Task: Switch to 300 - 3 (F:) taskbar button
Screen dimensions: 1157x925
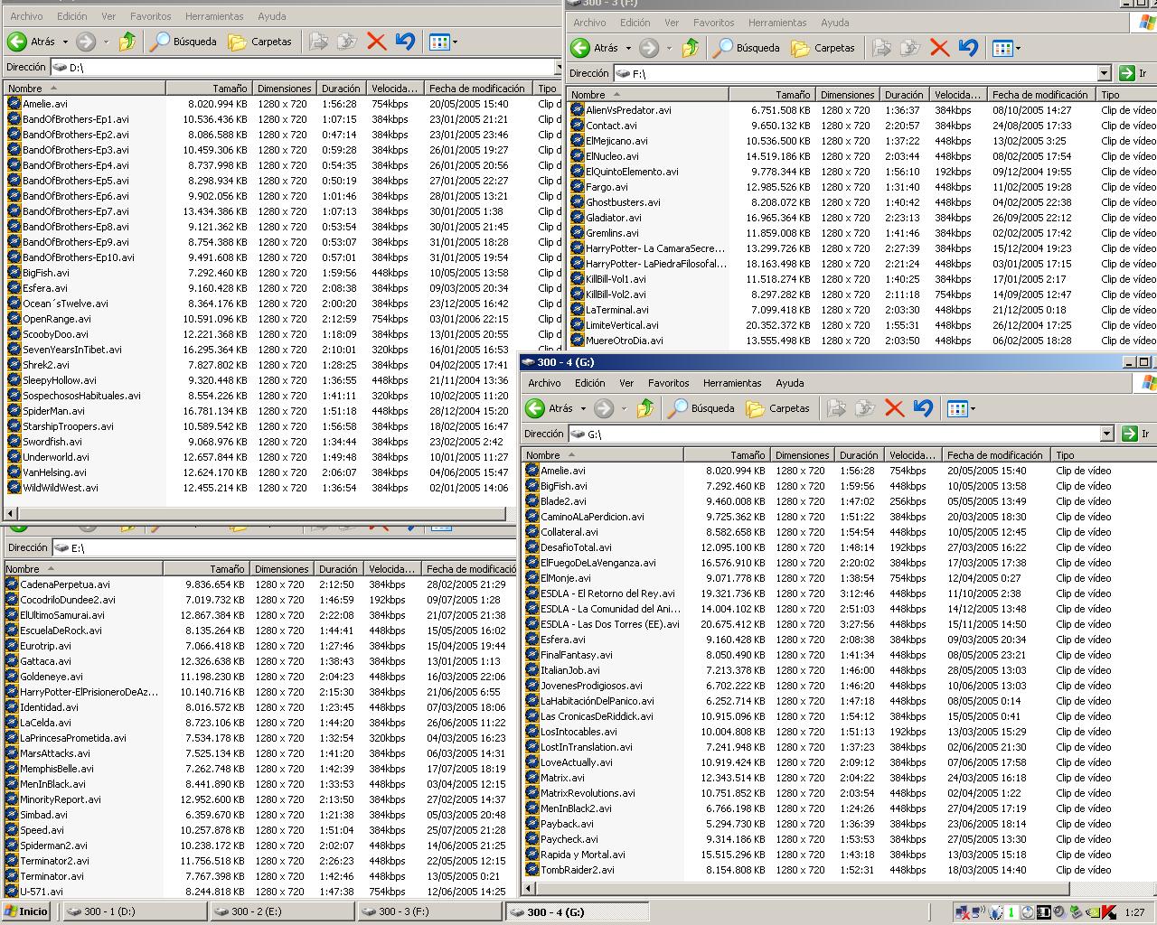Action: pos(428,911)
